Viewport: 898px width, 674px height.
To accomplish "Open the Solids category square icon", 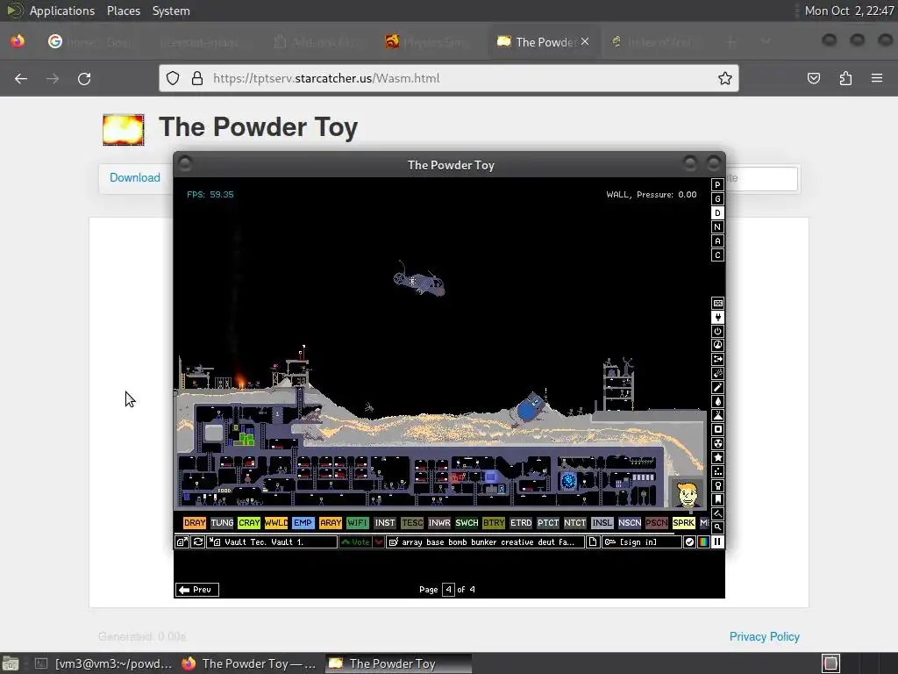I will click(717, 429).
